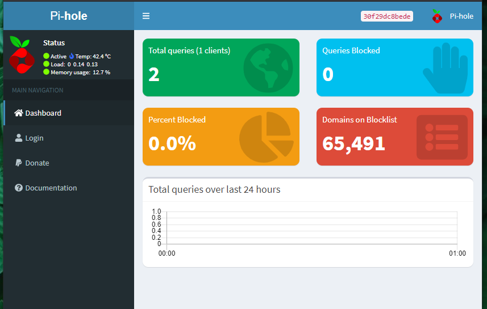Click the list icon in Domains on Blocklist

[442, 137]
